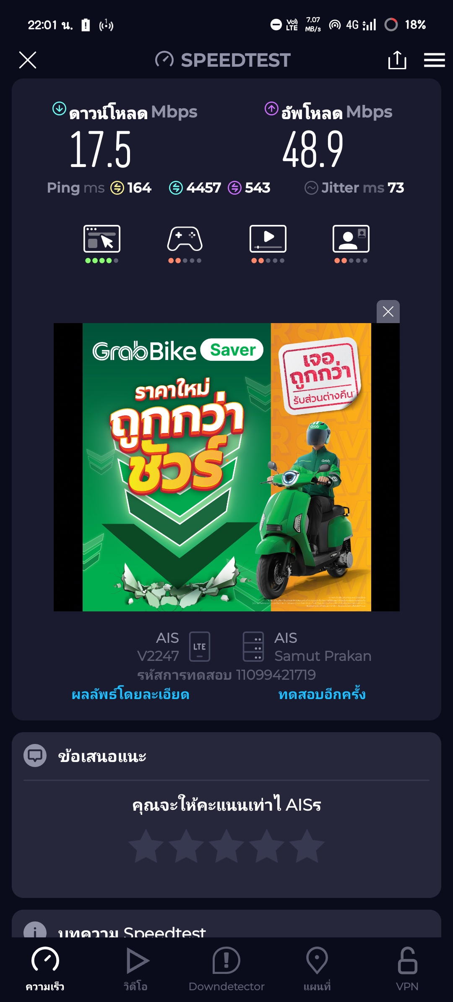Close the speedtest results screen
Screen dimensions: 453x1002
coord(28,60)
